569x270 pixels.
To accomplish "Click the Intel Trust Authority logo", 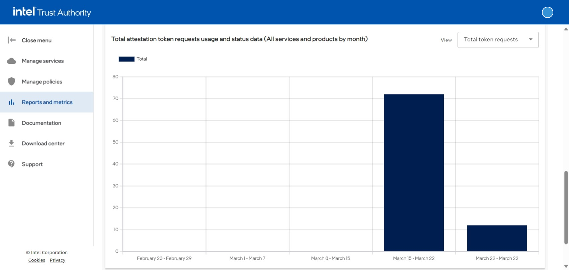I will click(52, 12).
